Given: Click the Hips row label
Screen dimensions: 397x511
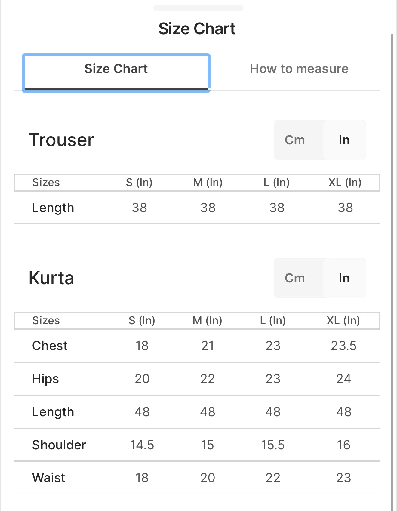Looking at the screenshot, I should 45,379.
